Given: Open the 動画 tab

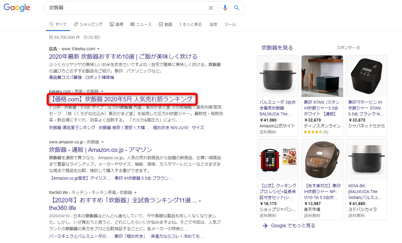Looking at the screenshot, I should pyautogui.click(x=166, y=24).
